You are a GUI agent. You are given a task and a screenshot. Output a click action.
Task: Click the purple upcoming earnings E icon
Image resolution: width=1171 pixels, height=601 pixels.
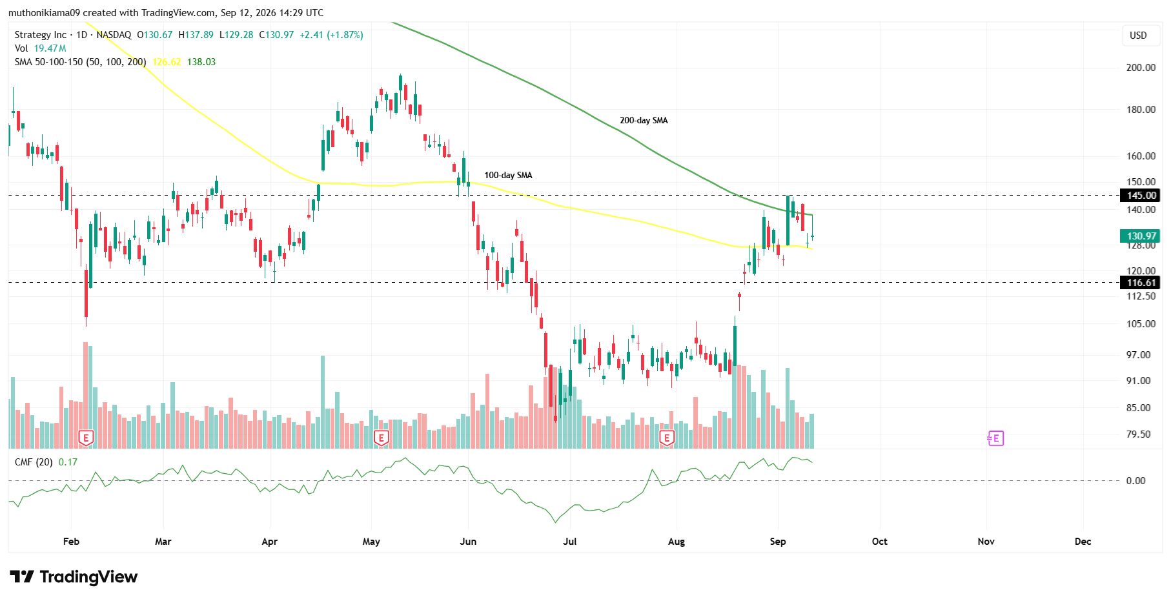(x=995, y=438)
